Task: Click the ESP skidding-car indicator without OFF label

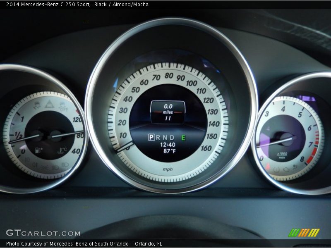Action: pos(37,106)
